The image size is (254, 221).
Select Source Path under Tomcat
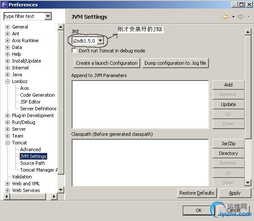pos(32,163)
